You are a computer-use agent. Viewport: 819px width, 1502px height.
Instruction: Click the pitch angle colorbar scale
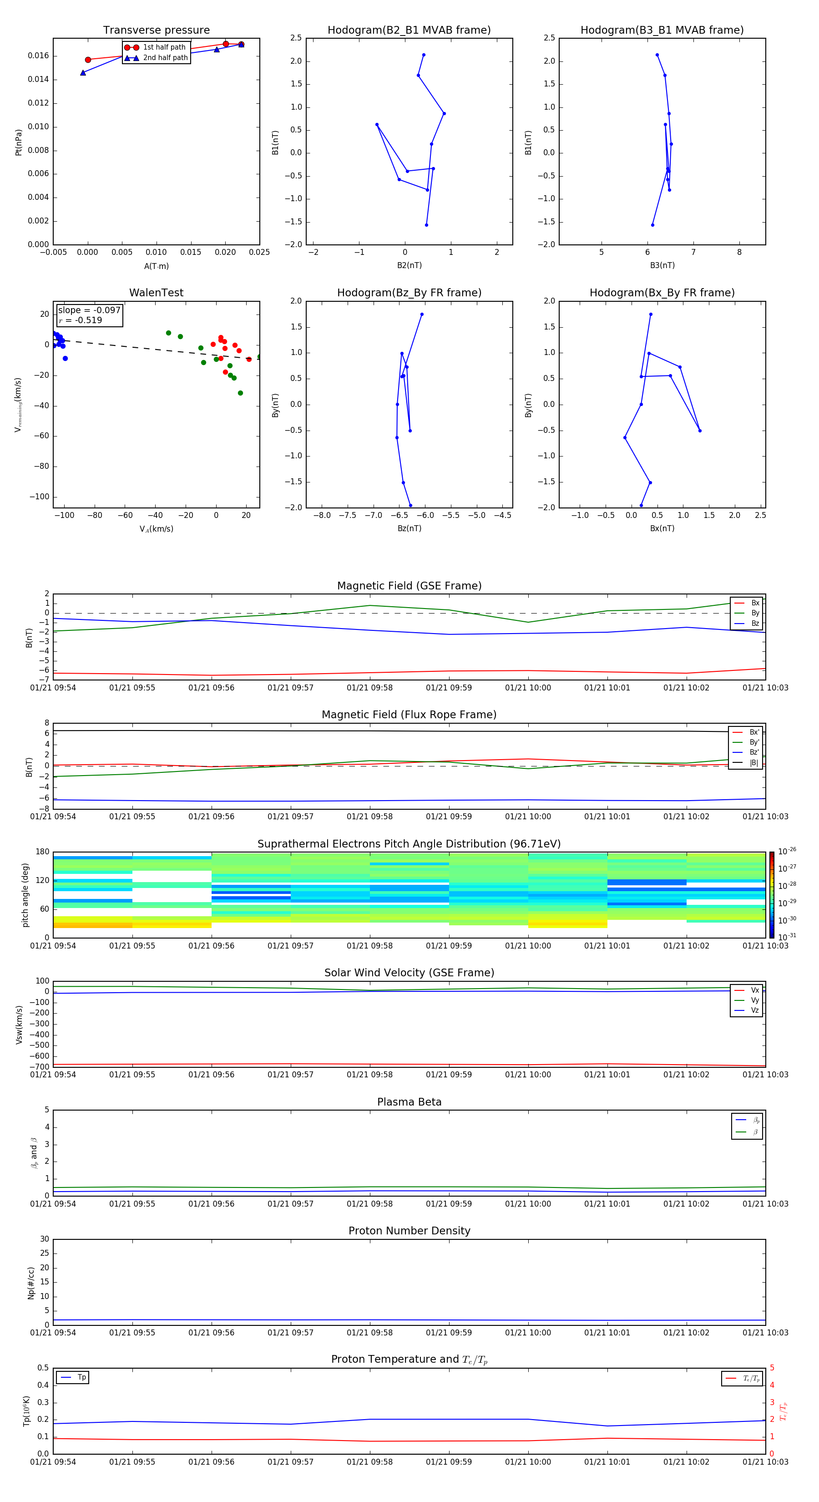772,895
